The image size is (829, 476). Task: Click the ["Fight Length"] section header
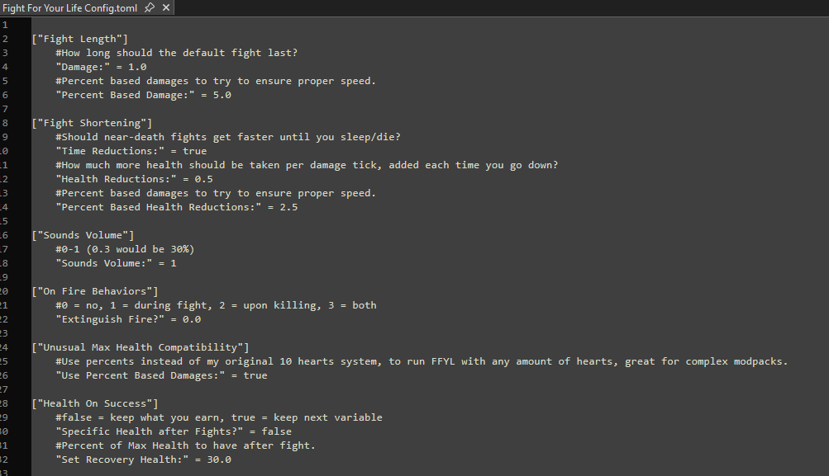pyautogui.click(x=79, y=39)
